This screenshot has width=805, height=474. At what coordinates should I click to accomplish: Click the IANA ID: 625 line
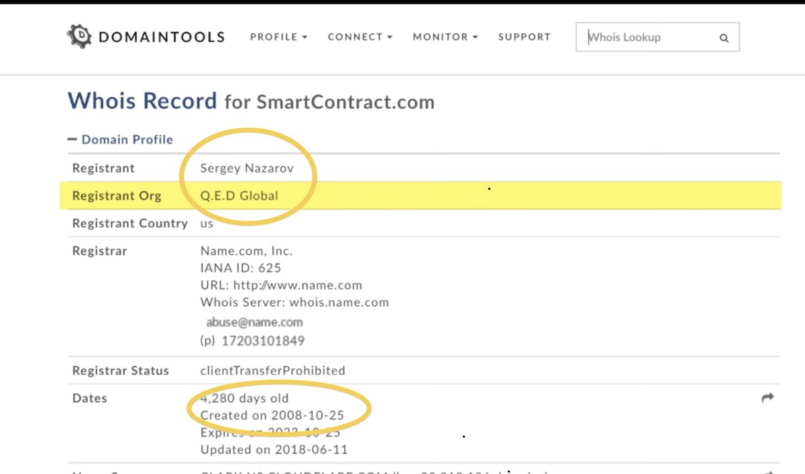[x=241, y=268]
